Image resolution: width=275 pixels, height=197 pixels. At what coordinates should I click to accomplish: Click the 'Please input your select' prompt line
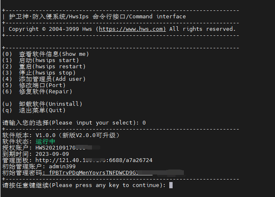(74, 123)
